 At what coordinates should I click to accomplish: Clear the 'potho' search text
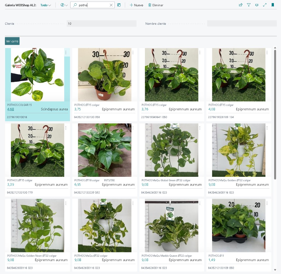point(111,5)
